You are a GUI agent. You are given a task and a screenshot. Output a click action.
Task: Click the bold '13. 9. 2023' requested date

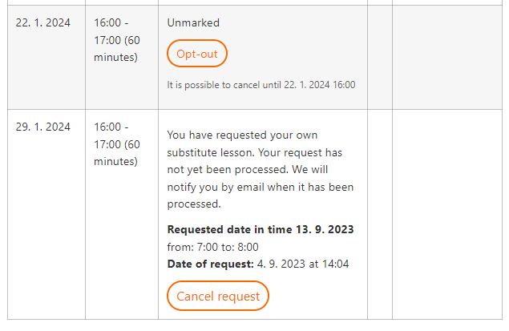pyautogui.click(x=325, y=229)
